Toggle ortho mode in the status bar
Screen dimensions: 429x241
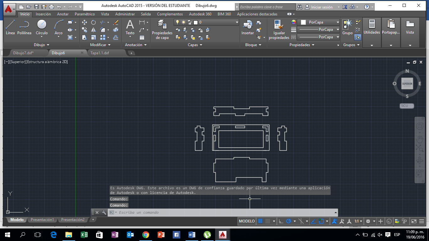pyautogui.click(x=281, y=221)
